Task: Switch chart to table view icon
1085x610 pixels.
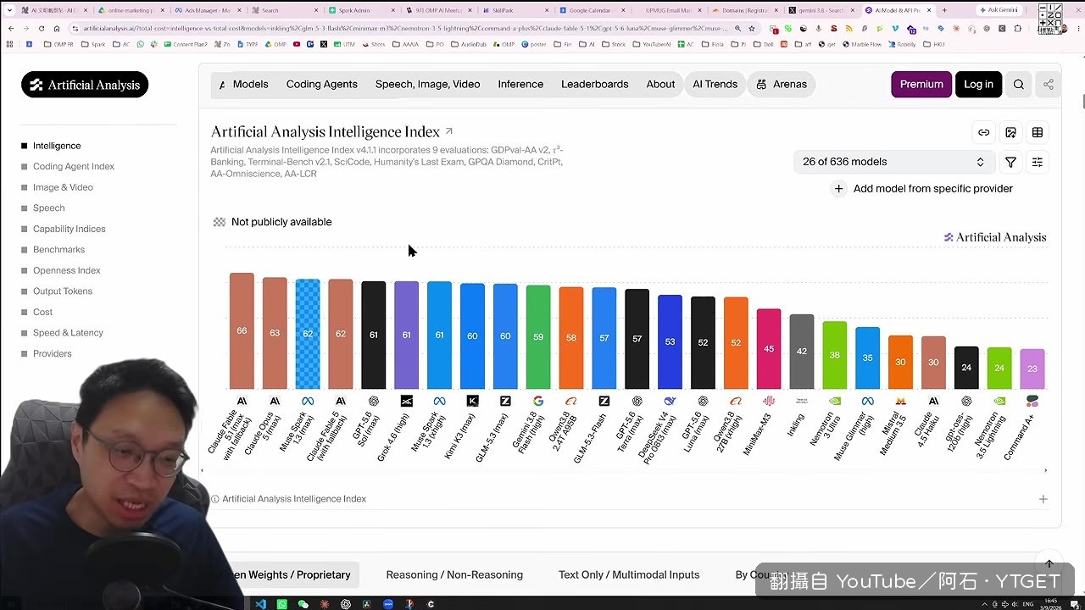Action: [1038, 132]
